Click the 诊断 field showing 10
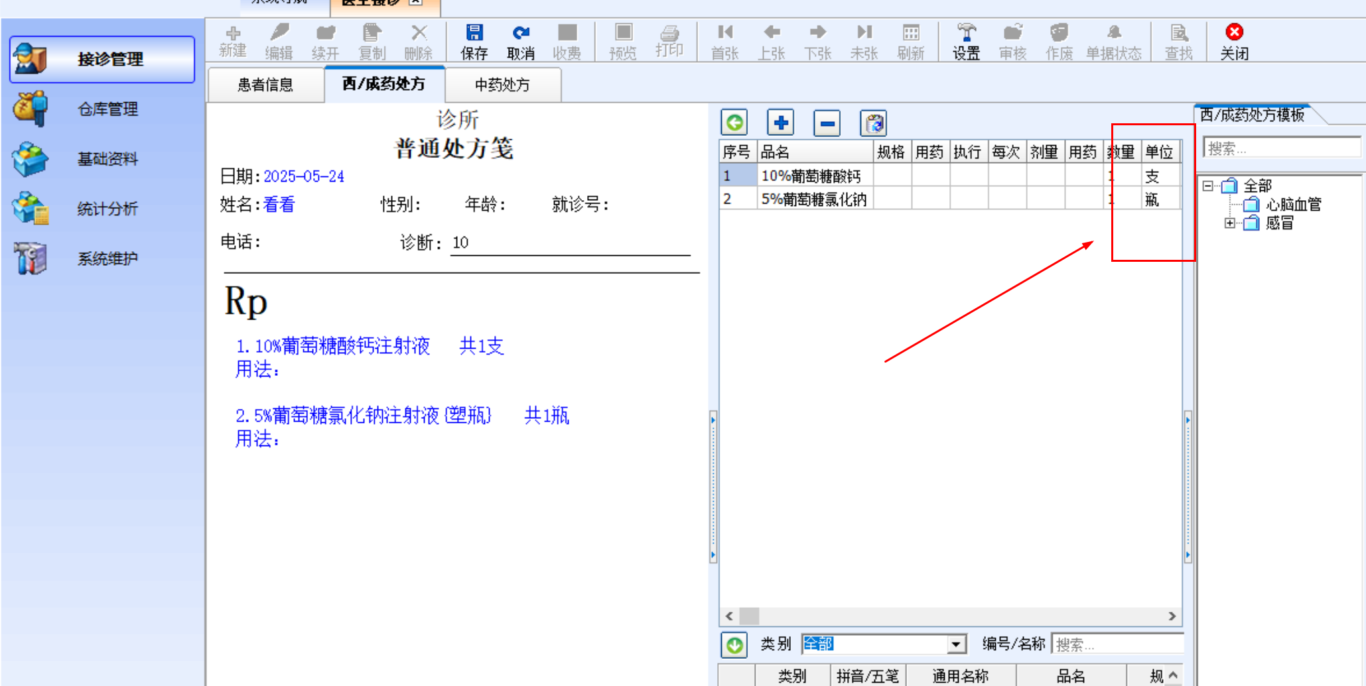 (570, 243)
